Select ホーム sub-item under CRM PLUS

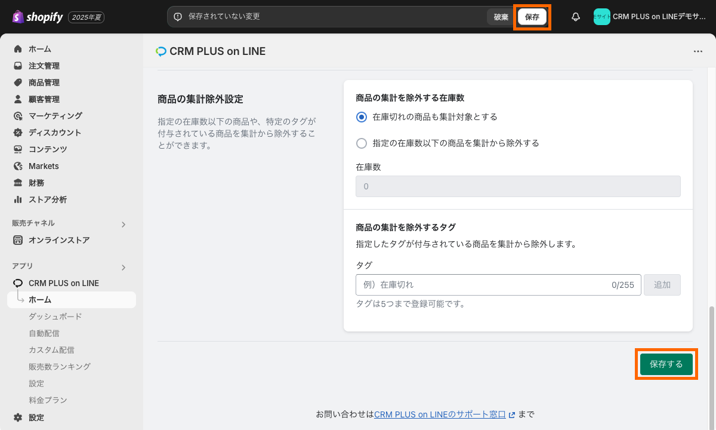(72, 300)
